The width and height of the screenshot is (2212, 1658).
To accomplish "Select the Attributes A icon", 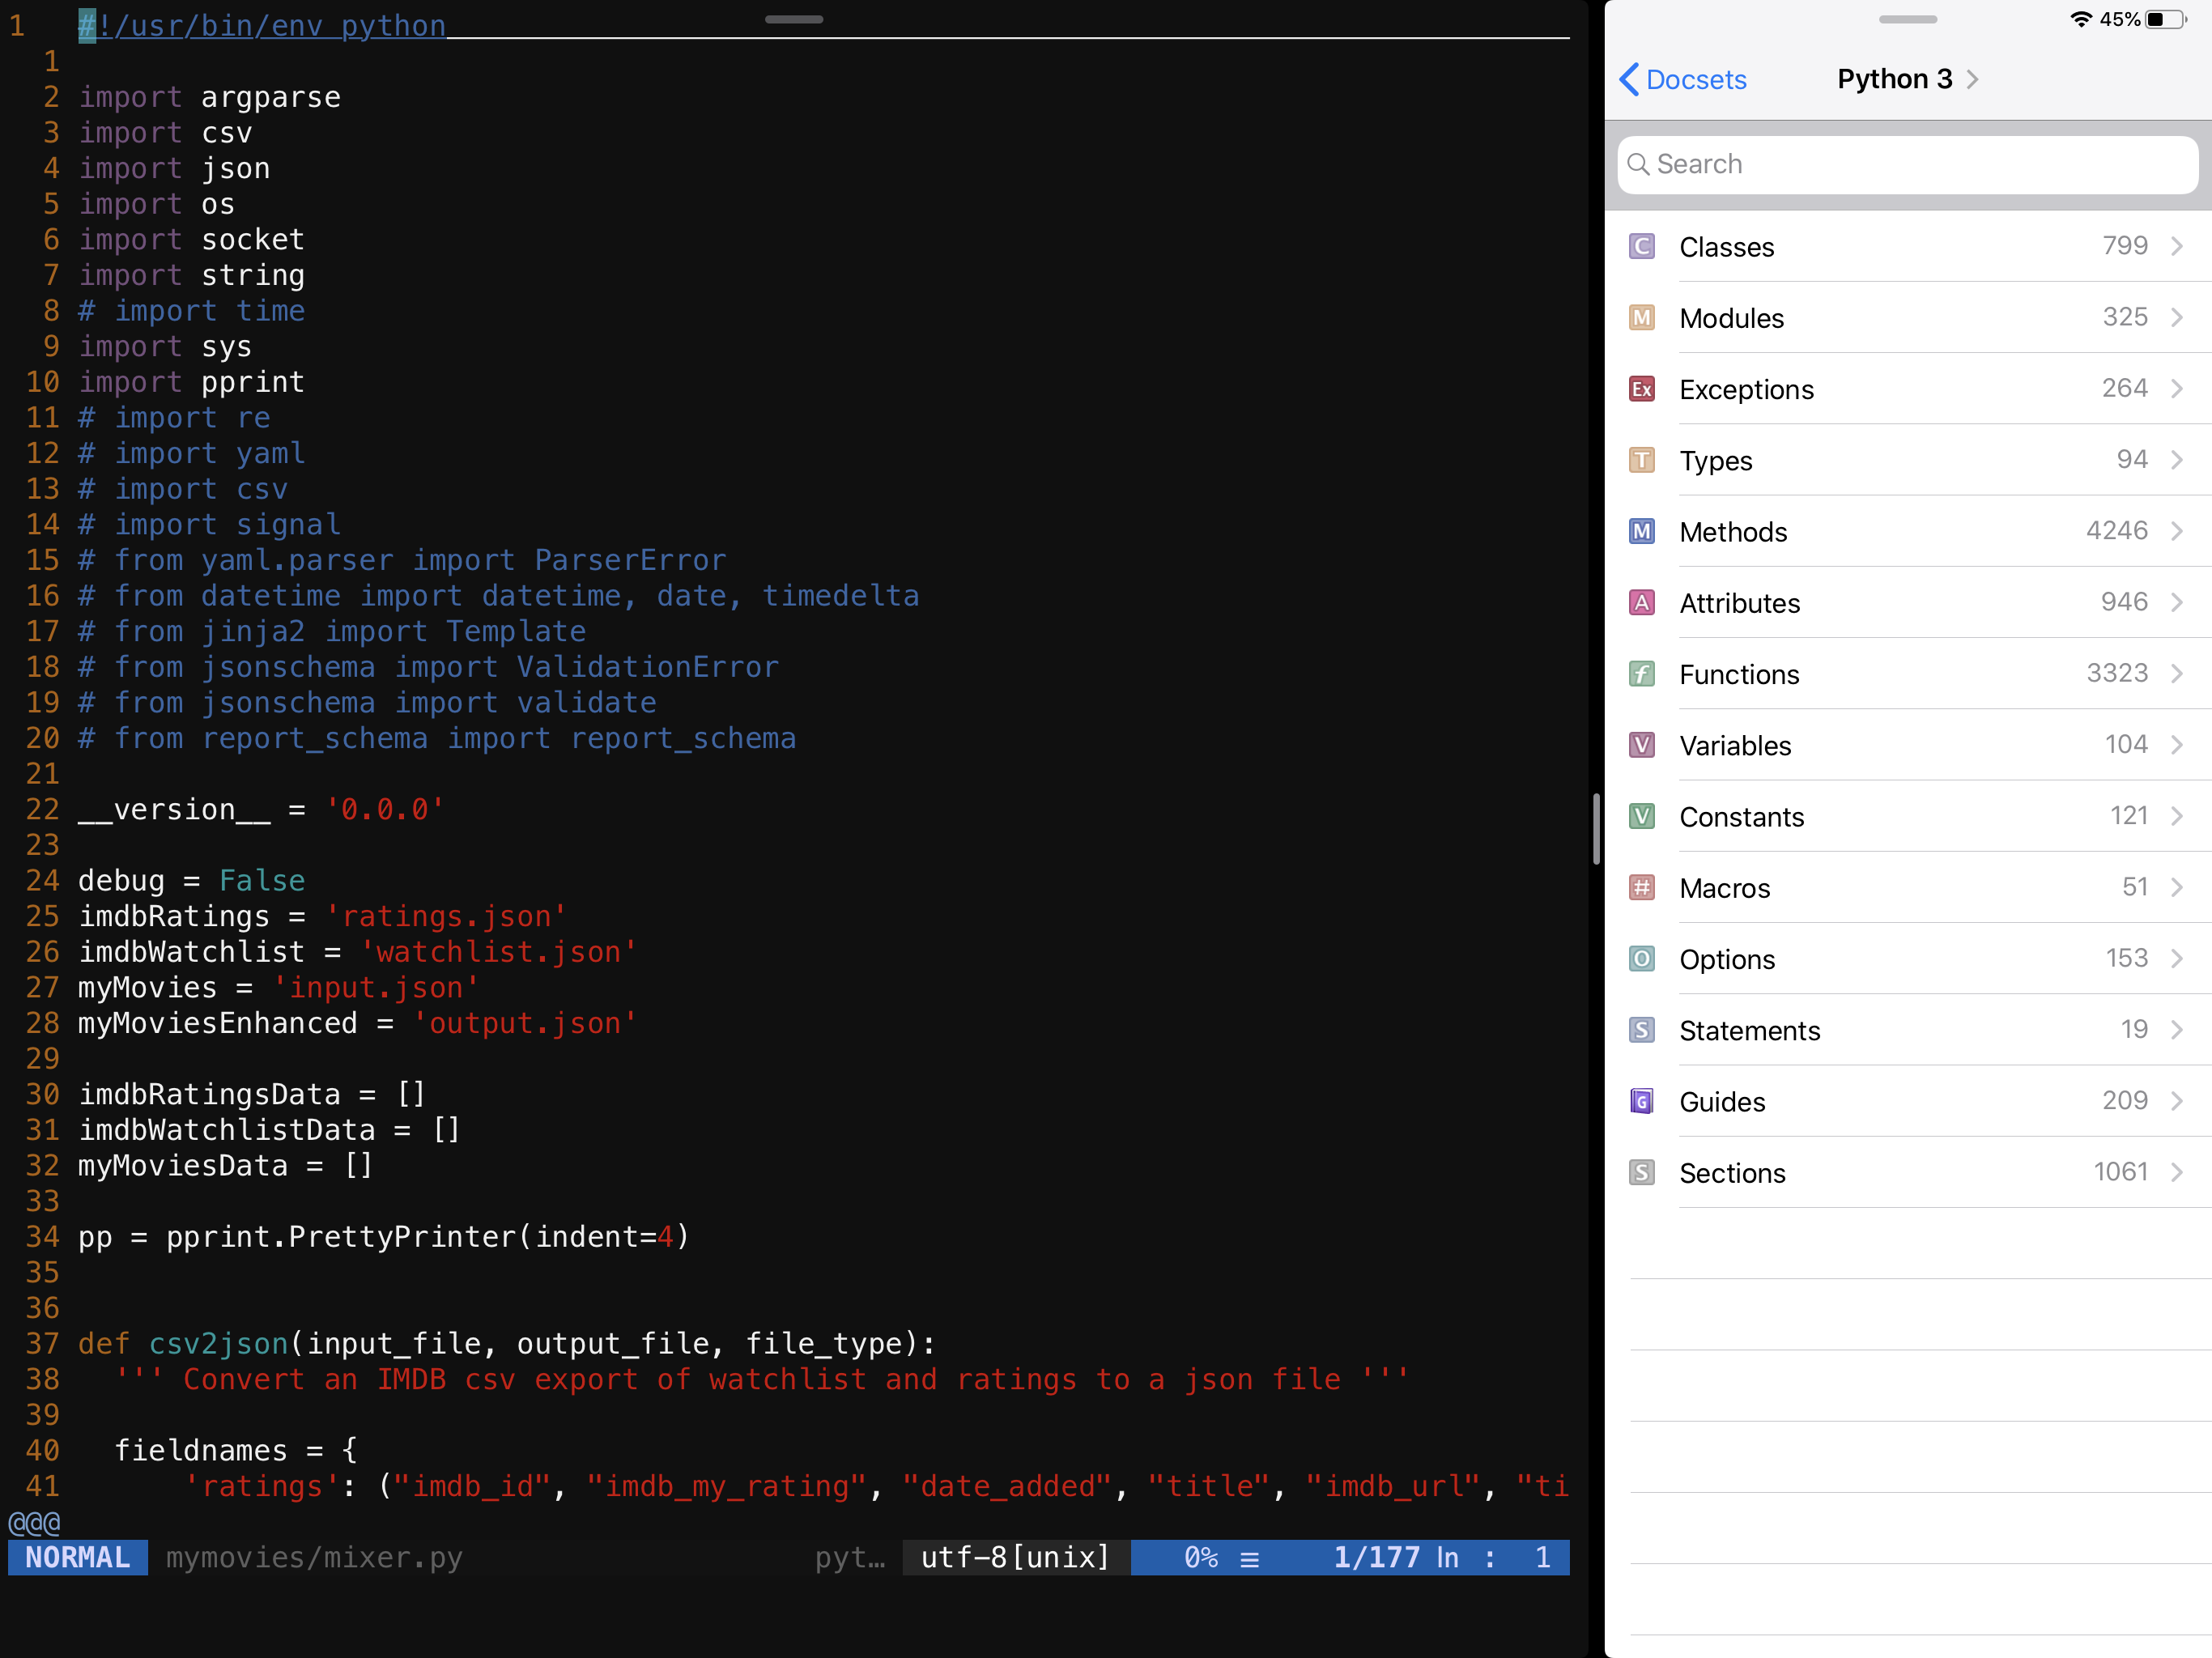I will [x=1641, y=603].
